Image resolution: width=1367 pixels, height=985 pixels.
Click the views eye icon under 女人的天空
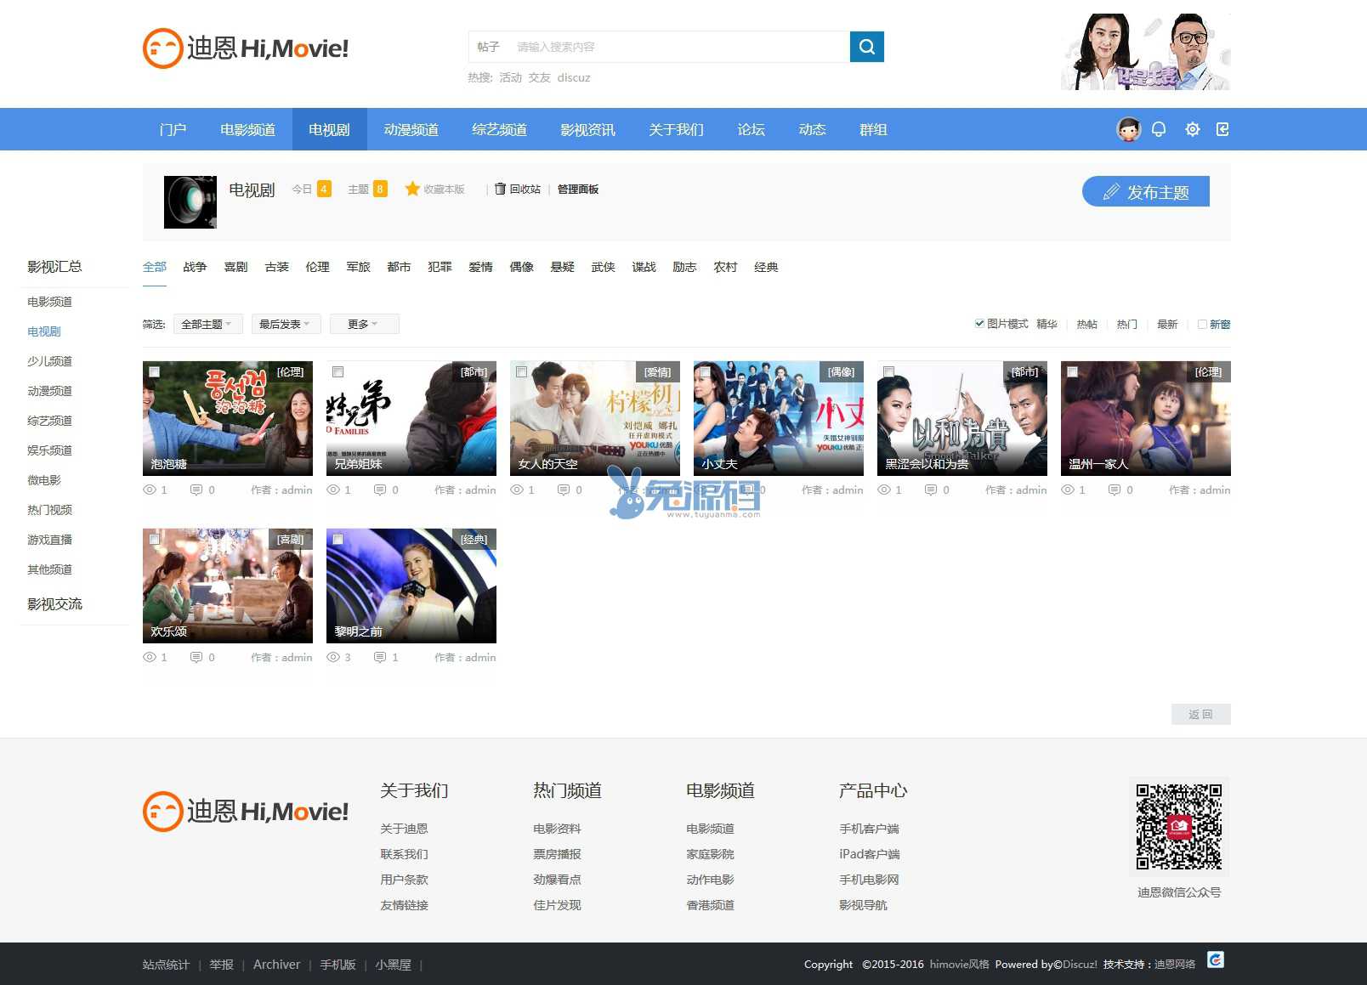(517, 490)
